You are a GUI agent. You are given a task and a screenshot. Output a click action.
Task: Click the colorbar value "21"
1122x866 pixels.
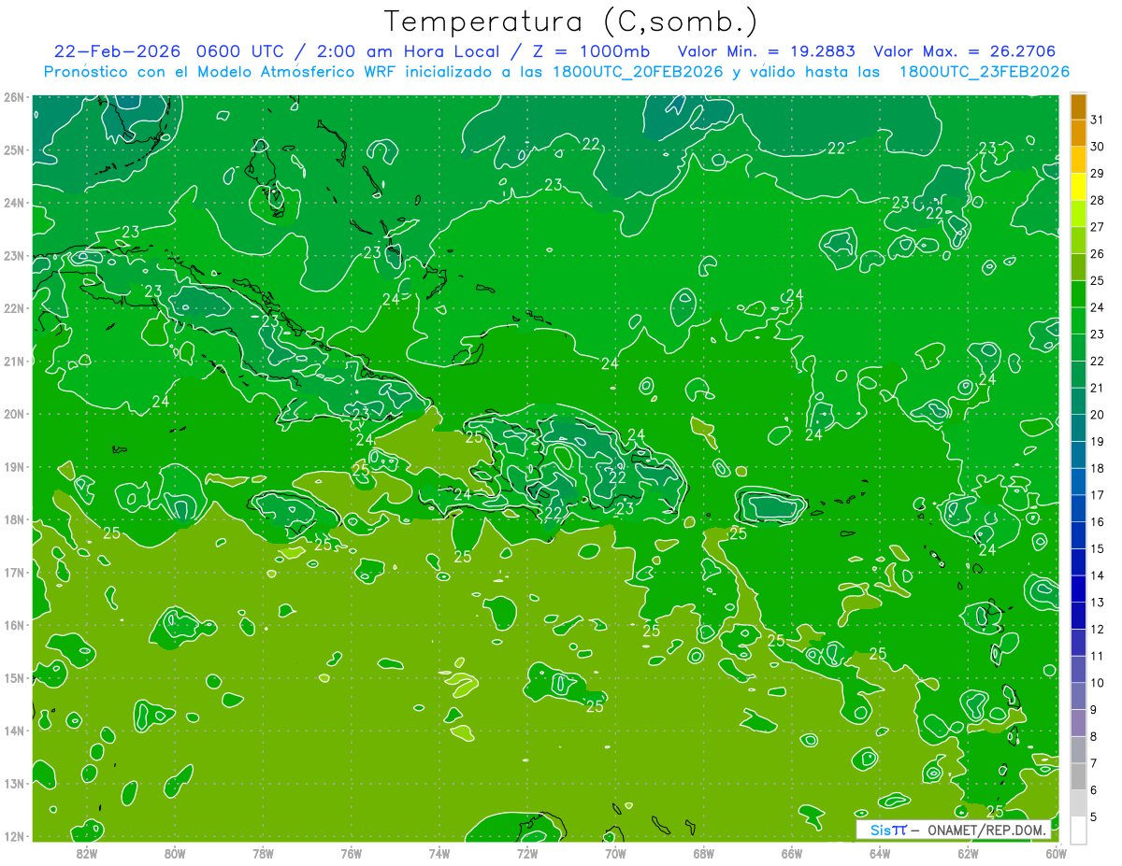1098,388
